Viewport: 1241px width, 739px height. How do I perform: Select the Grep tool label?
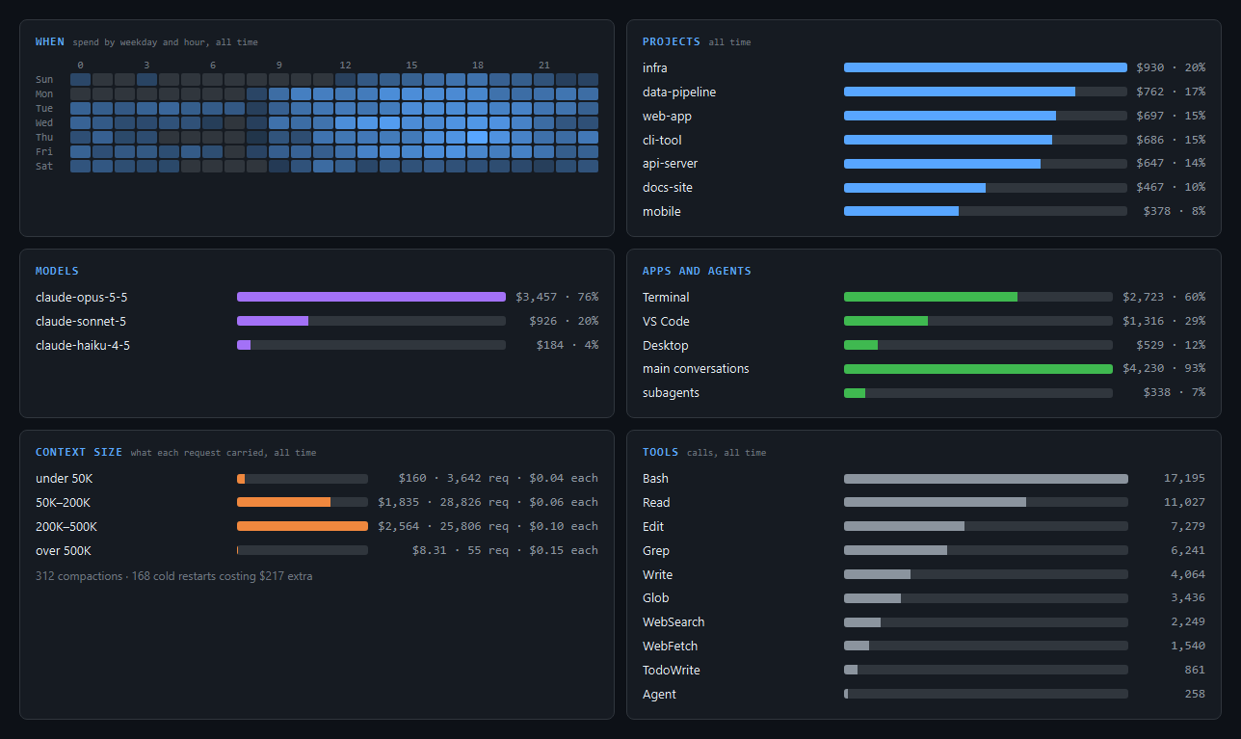656,551
